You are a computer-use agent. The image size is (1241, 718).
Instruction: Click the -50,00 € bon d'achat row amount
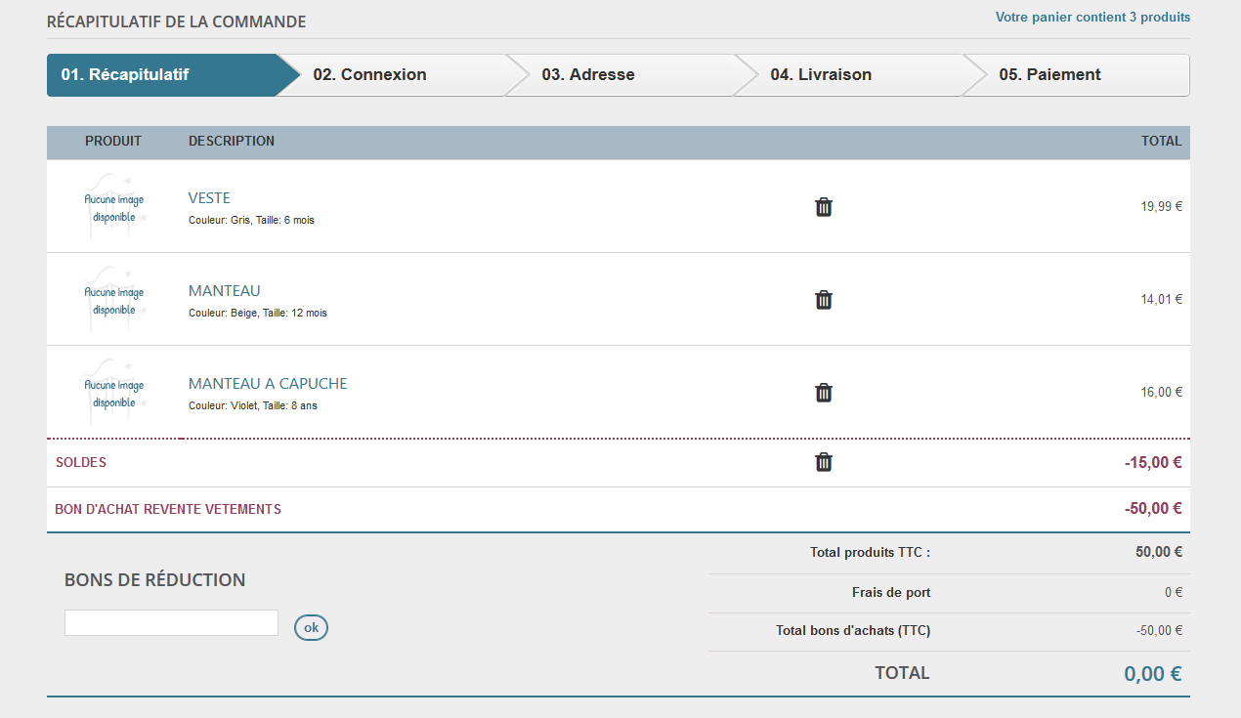1153,508
